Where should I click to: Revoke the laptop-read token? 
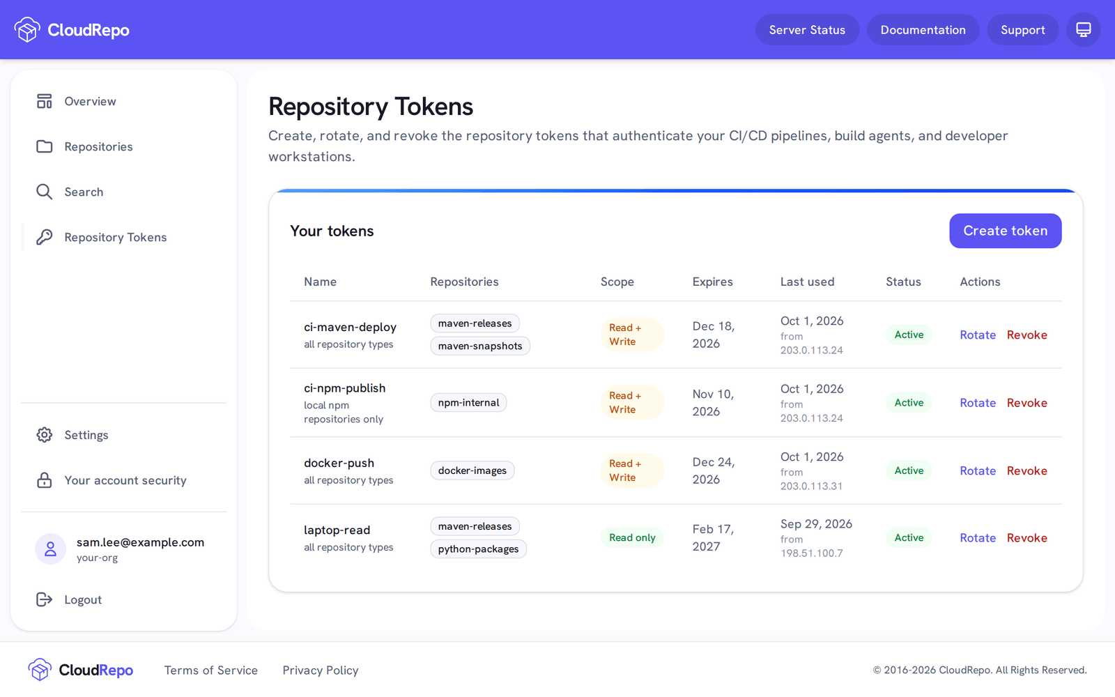1026,537
